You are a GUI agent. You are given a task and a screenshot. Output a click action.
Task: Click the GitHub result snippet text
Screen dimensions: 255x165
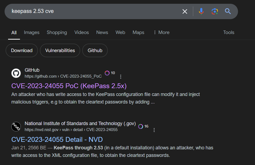point(106,98)
